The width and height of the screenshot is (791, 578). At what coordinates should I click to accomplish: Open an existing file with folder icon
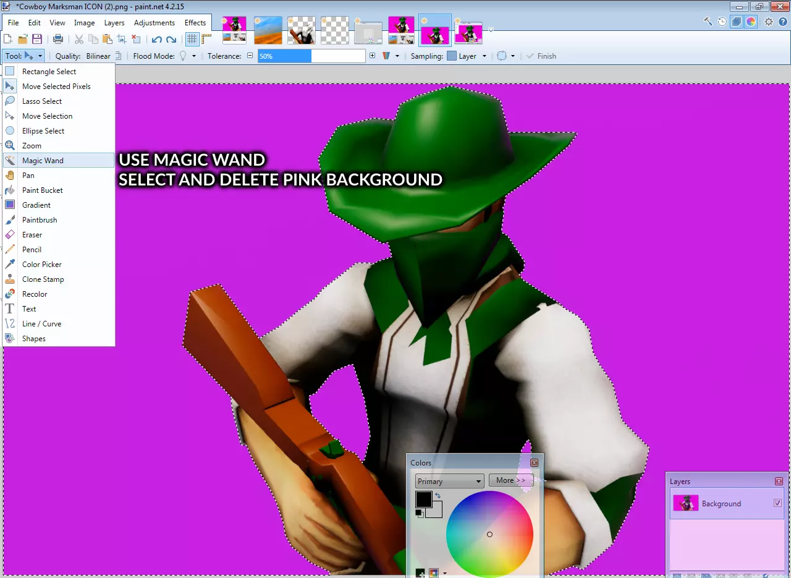[x=23, y=39]
